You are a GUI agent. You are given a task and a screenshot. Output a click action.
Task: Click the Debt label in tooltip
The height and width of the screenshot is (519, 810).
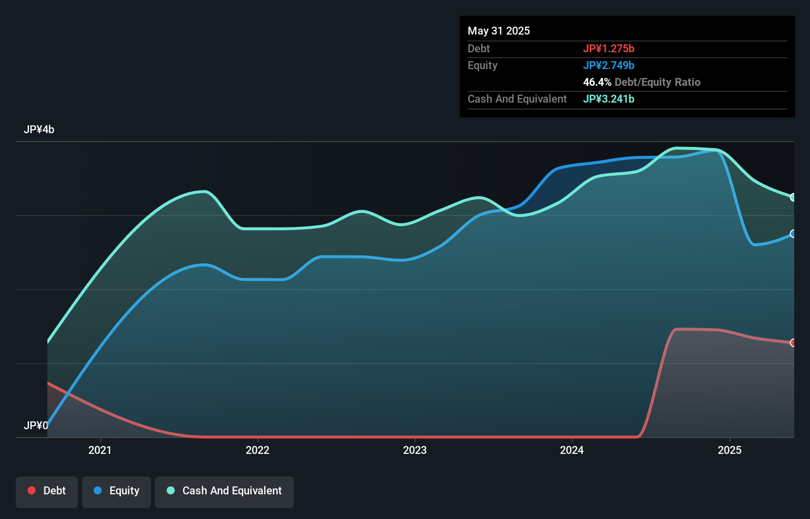[479, 48]
